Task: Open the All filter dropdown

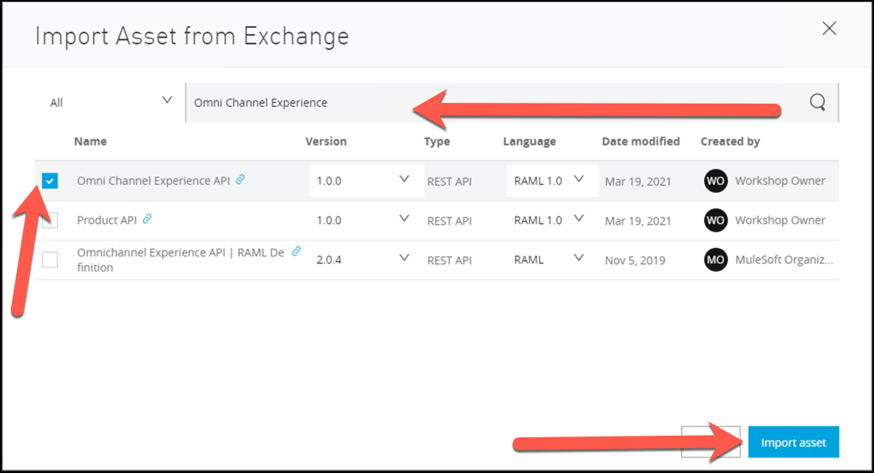Action: (111, 102)
